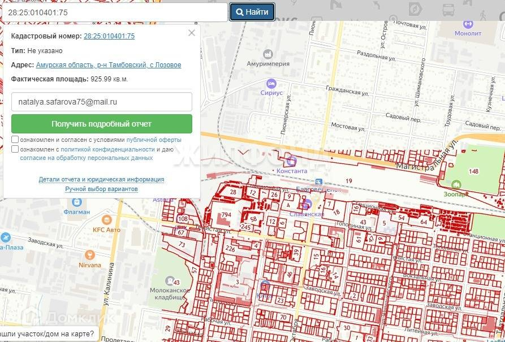Screen dimensions: 505x342
Task: Focus the email field with natalya.safarova75@mail.ru
Action: (x=102, y=102)
